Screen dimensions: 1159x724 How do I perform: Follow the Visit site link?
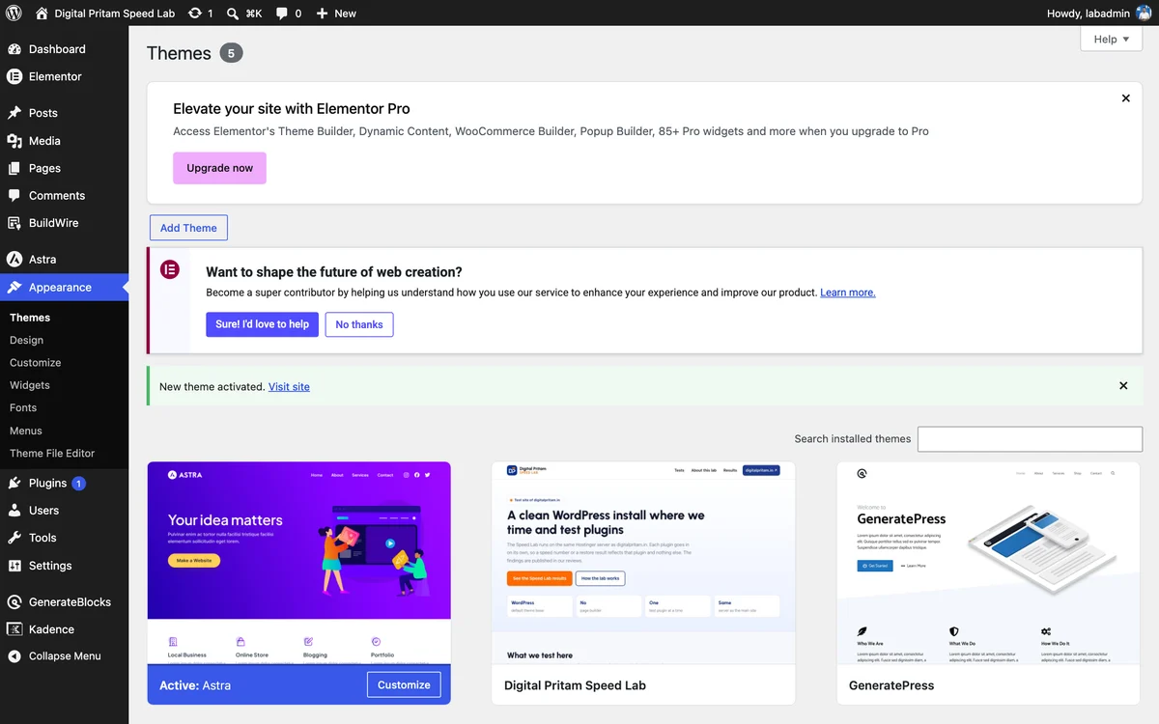[x=289, y=386]
